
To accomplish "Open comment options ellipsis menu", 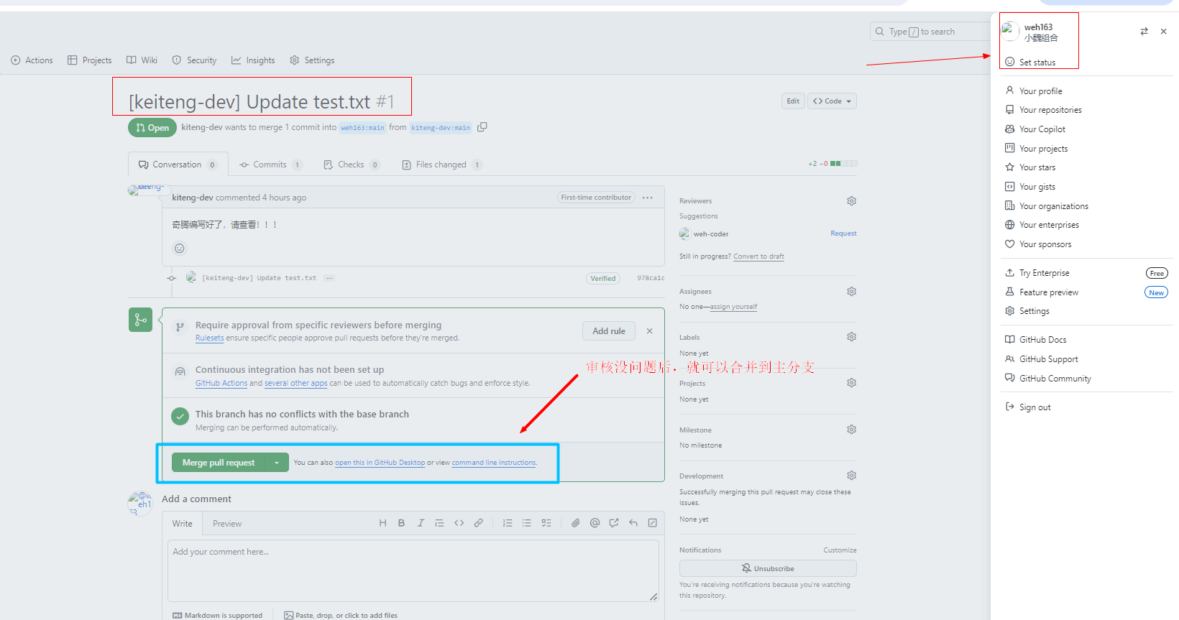I will 648,198.
